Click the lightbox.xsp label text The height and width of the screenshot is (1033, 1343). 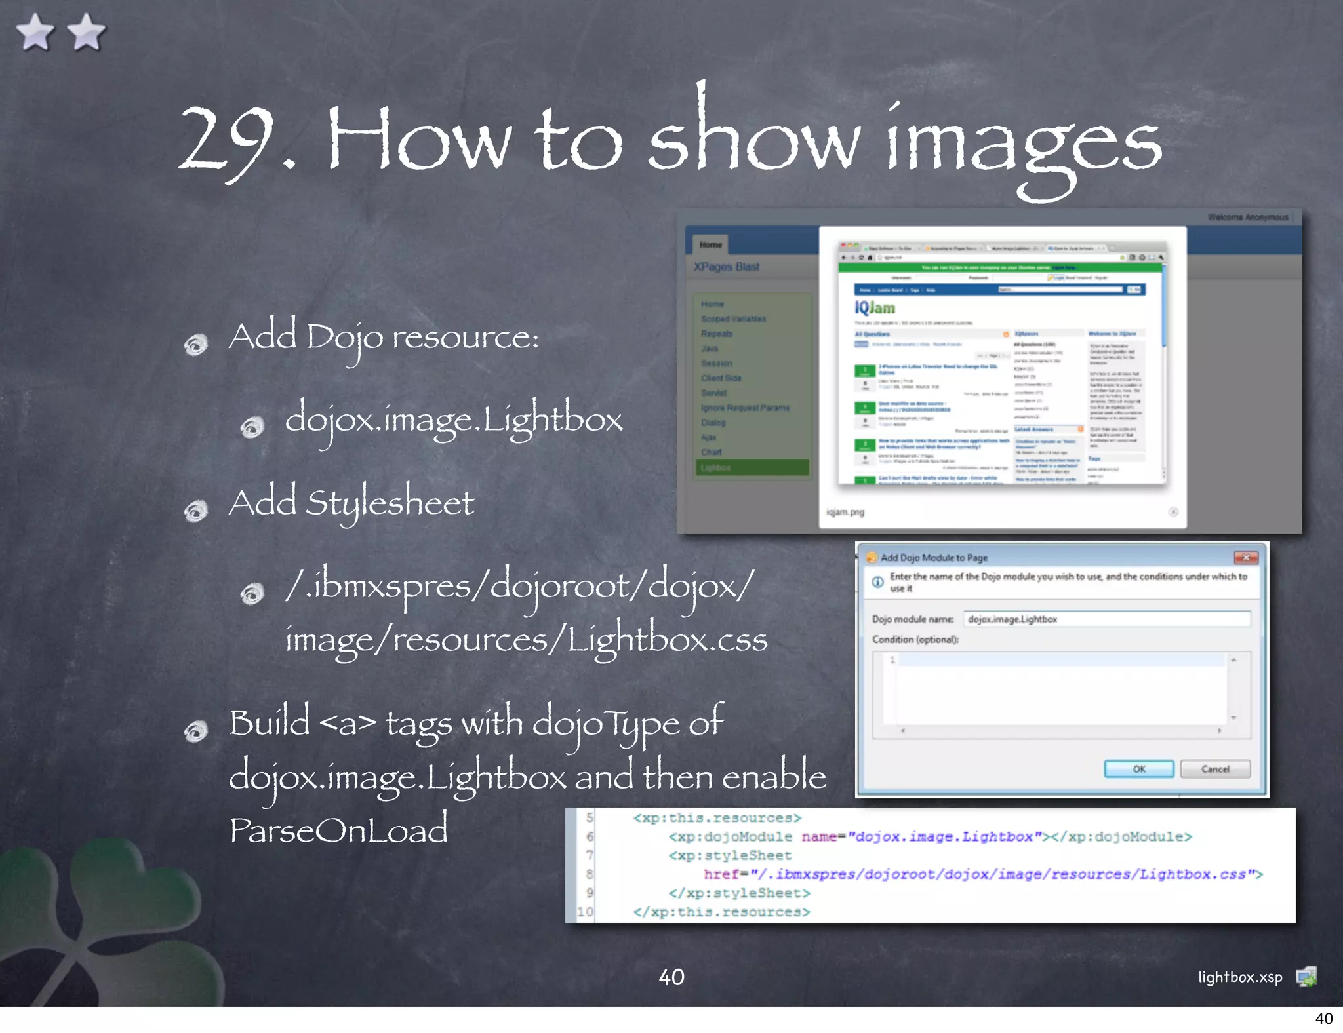(1240, 977)
